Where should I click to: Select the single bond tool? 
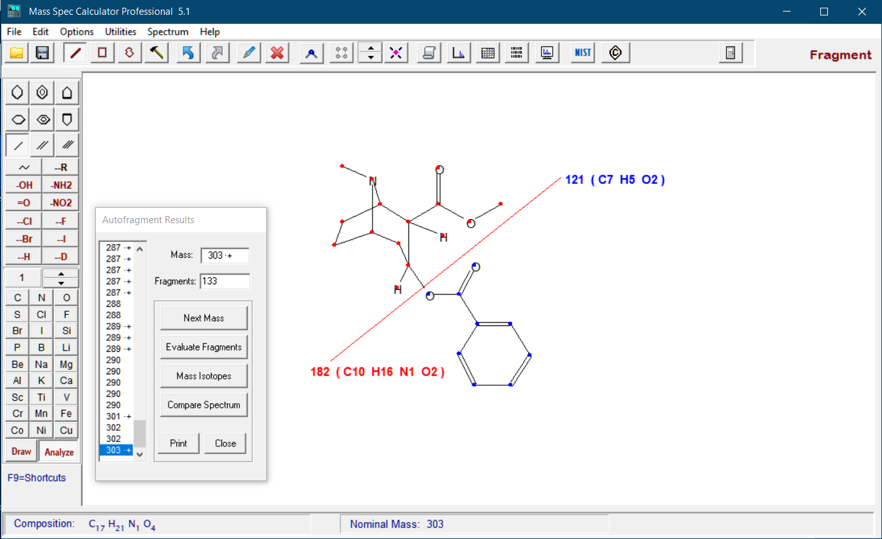[17, 145]
